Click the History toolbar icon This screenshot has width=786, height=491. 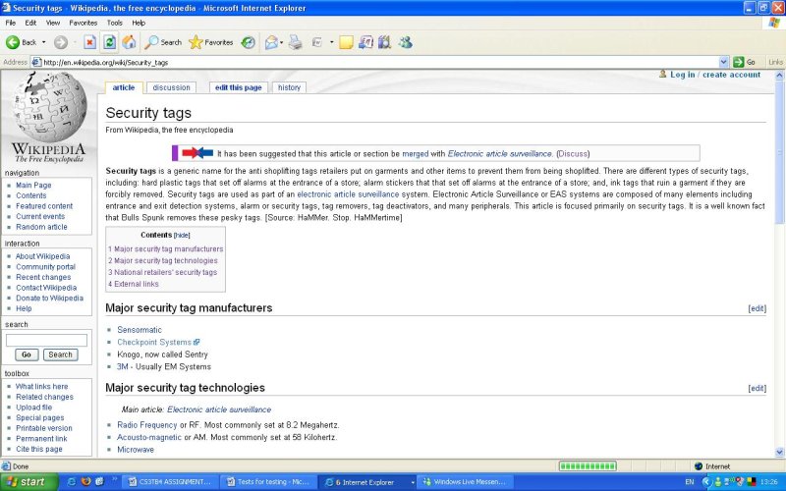[x=249, y=42]
